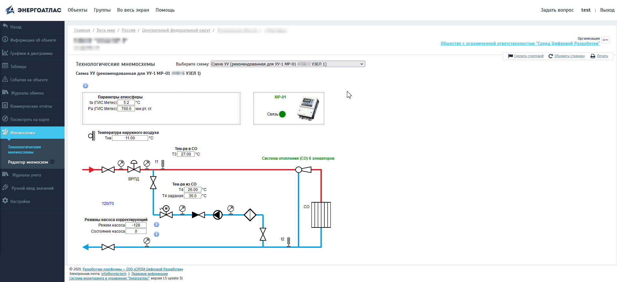Viewport: 617px width, 282px height.
Task: Click Правовая информация footer link
Action: click(x=149, y=274)
